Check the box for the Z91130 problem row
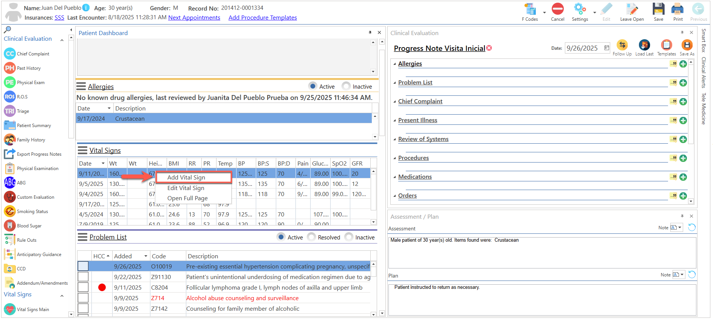713x319 pixels. coord(83,277)
